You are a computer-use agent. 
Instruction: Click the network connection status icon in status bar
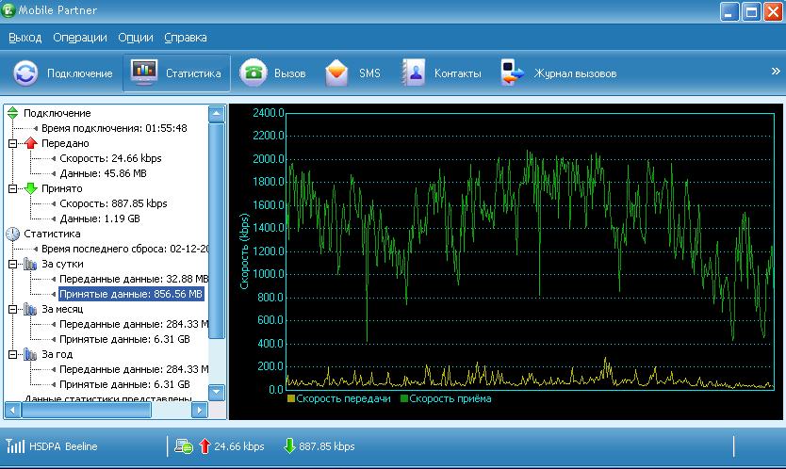(184, 446)
